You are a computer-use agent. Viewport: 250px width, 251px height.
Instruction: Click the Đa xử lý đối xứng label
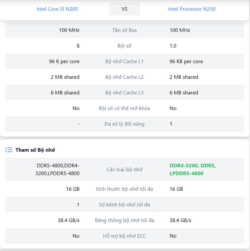(x=124, y=124)
